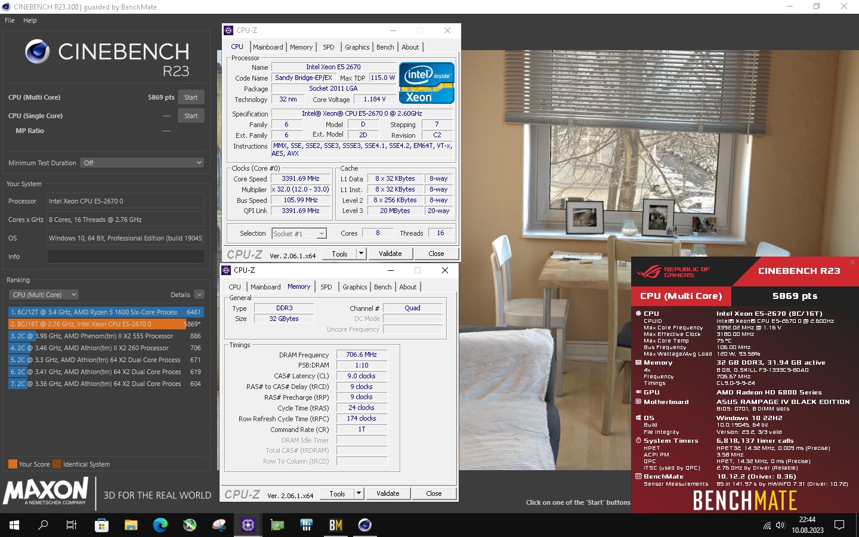Select the AMD Phenom II X2 555 ranking row
Screen dimensions: 859x537
coord(106,336)
